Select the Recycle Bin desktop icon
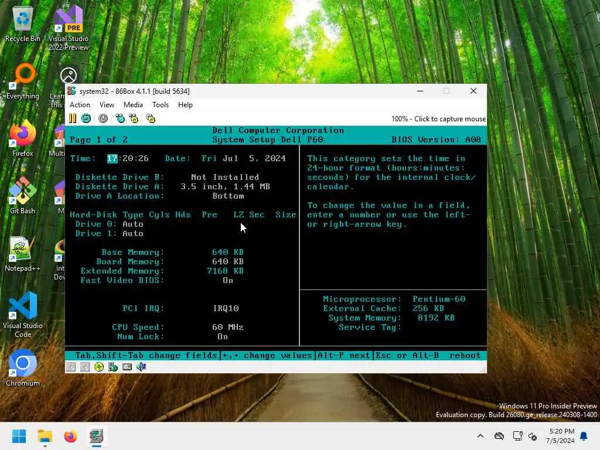 (x=23, y=25)
